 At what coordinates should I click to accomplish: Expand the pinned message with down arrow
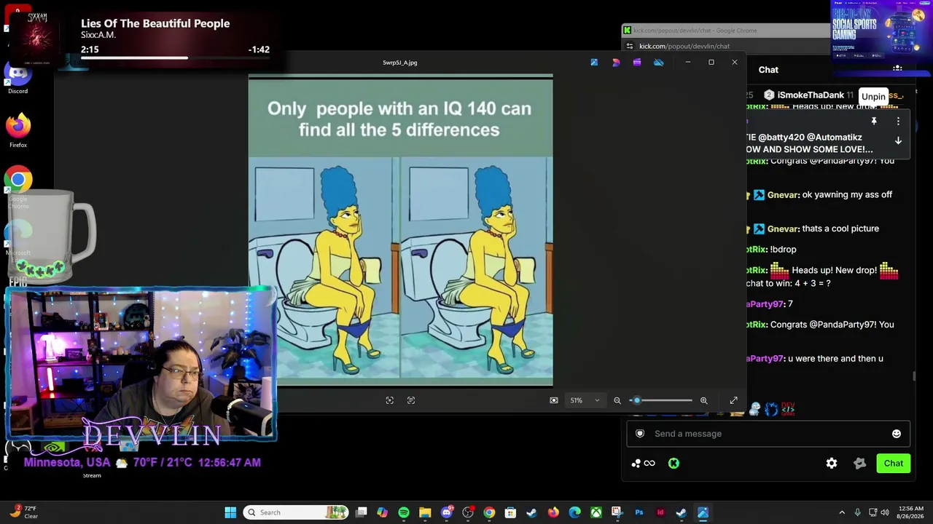pyautogui.click(x=898, y=140)
